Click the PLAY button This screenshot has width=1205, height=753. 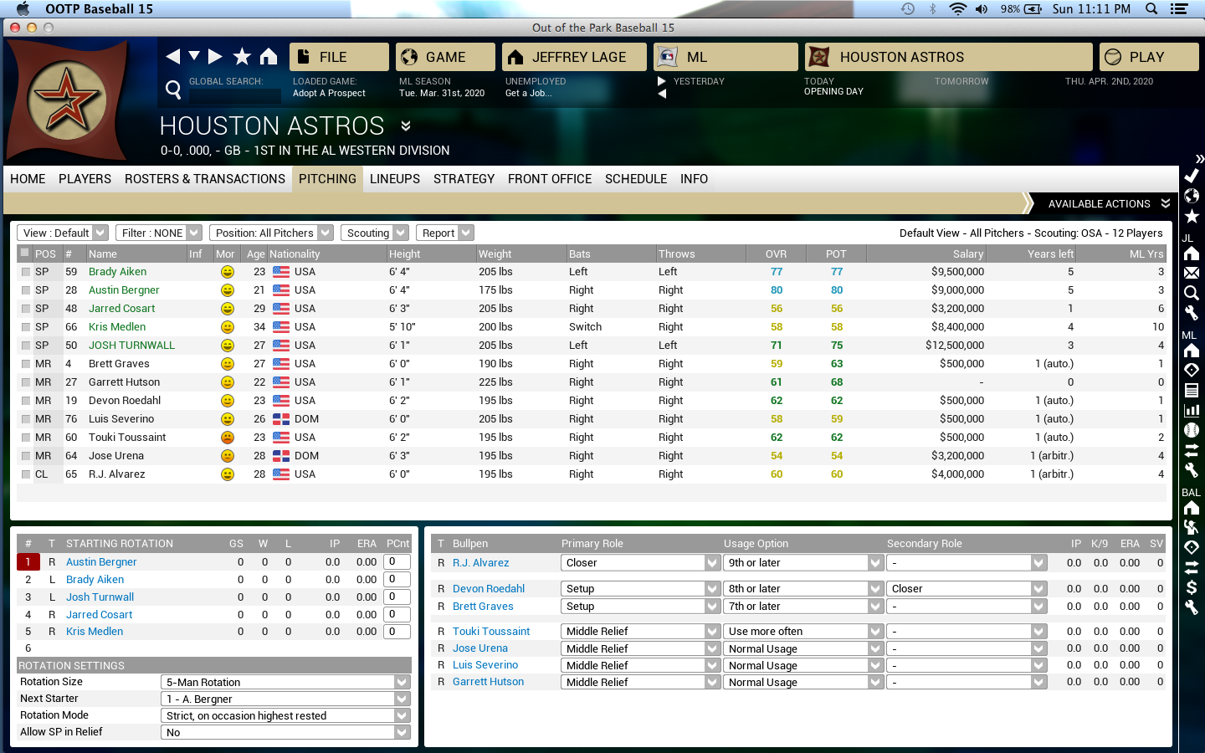click(1148, 57)
